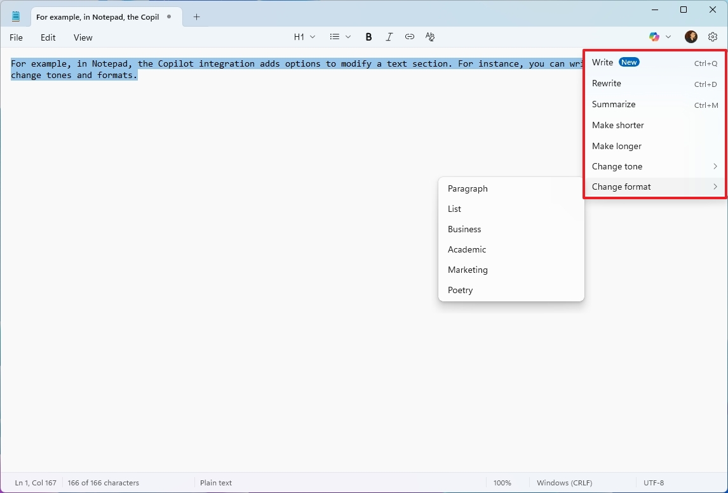Image resolution: width=728 pixels, height=493 pixels.
Task: Click the UTF-8 encoding indicator
Action: (654, 483)
